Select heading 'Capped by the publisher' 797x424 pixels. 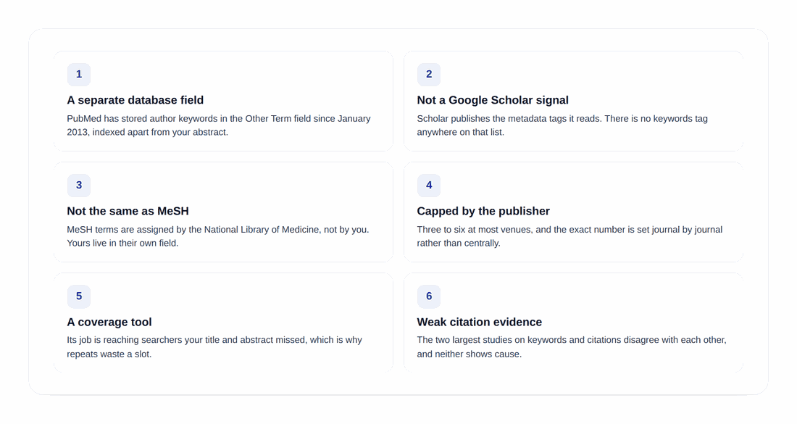tap(483, 211)
